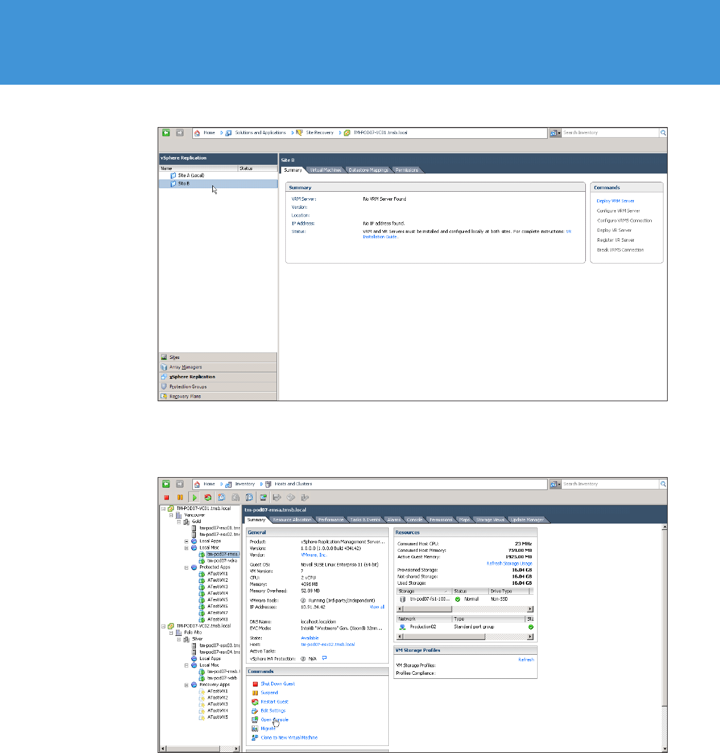Click the Summary pane vertical scrollbar down arrow
Screen dimensions: 720x753
(665, 749)
